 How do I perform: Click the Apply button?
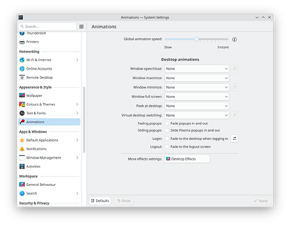tap(260, 201)
